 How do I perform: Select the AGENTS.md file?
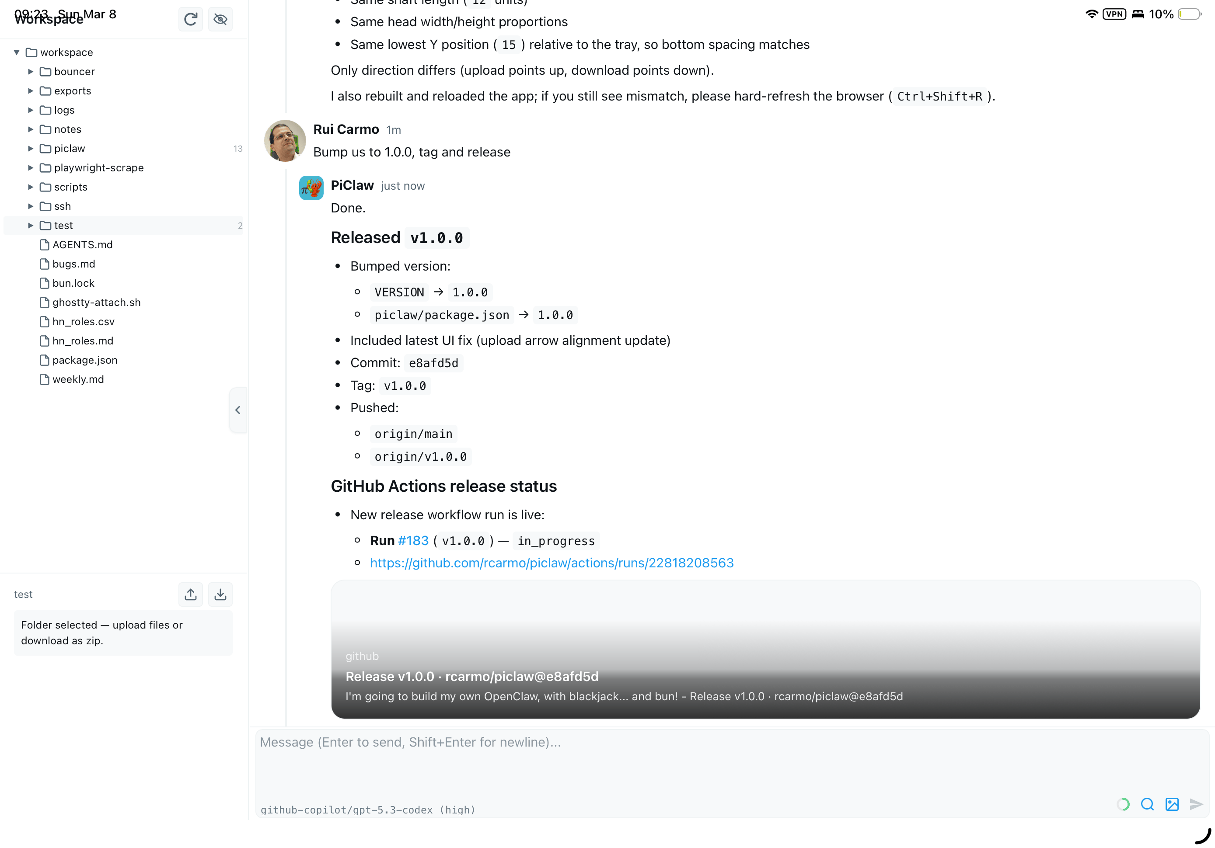[x=82, y=244]
